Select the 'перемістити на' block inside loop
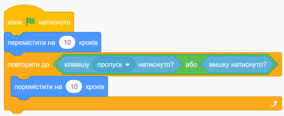 [x=59, y=86]
